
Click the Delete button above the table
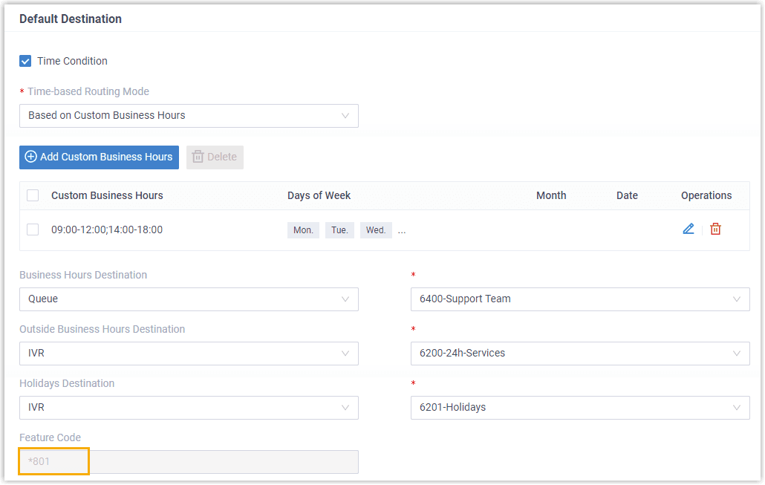215,157
